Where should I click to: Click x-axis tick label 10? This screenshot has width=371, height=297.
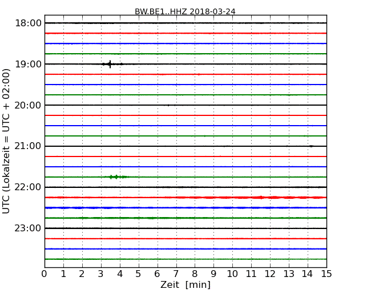(x=232, y=274)
